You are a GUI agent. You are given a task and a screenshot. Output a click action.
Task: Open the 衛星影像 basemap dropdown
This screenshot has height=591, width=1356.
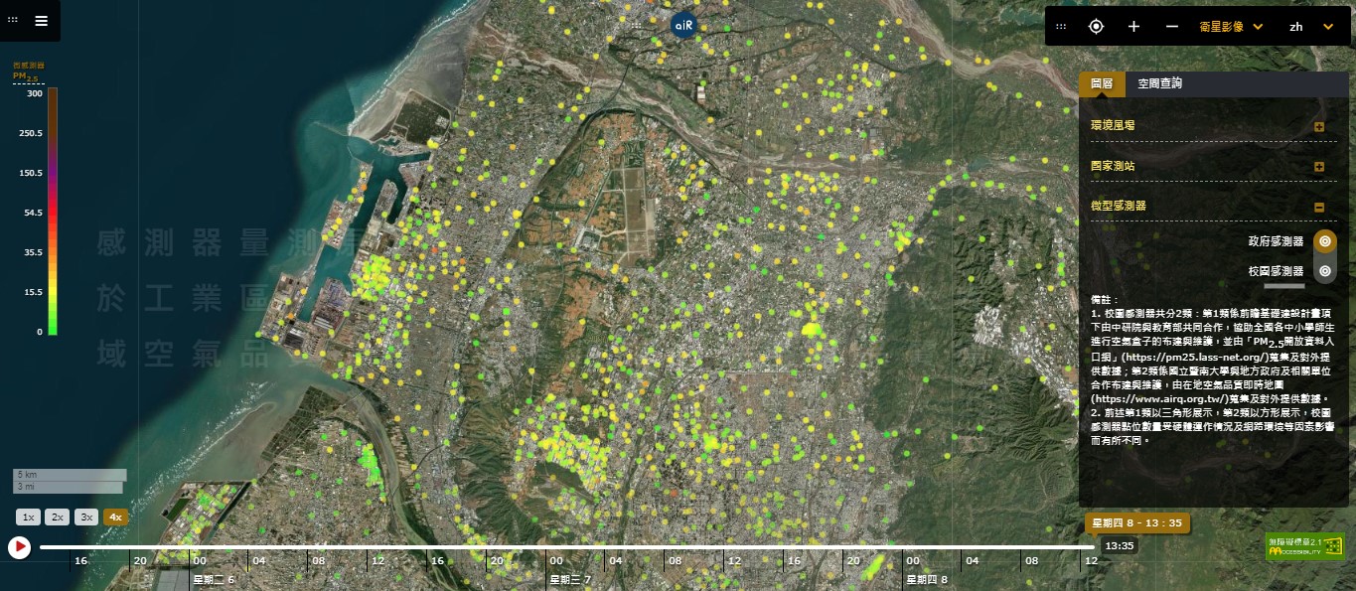[x=1231, y=27]
